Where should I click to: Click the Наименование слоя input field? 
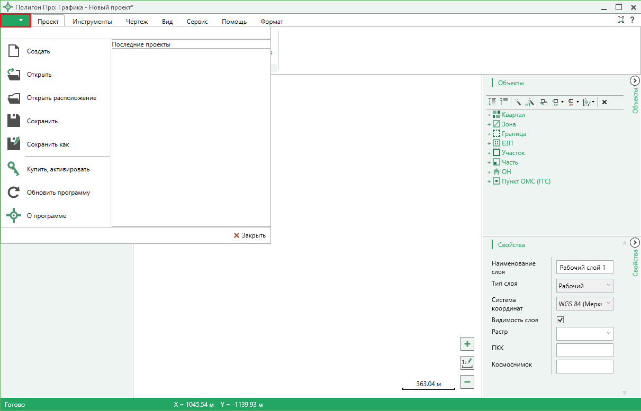click(x=585, y=268)
